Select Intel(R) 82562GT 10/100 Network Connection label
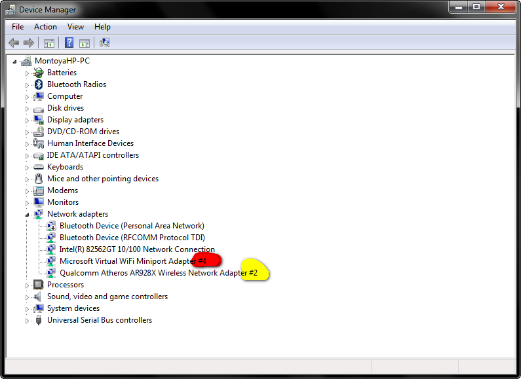Image resolution: width=521 pixels, height=379 pixels. coord(137,249)
